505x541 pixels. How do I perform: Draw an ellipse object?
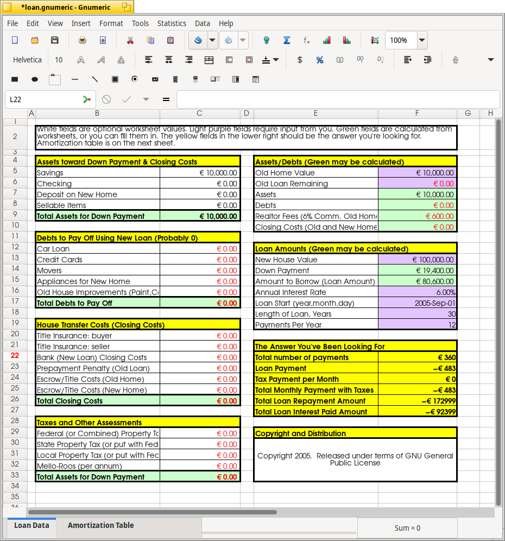pyautogui.click(x=35, y=80)
